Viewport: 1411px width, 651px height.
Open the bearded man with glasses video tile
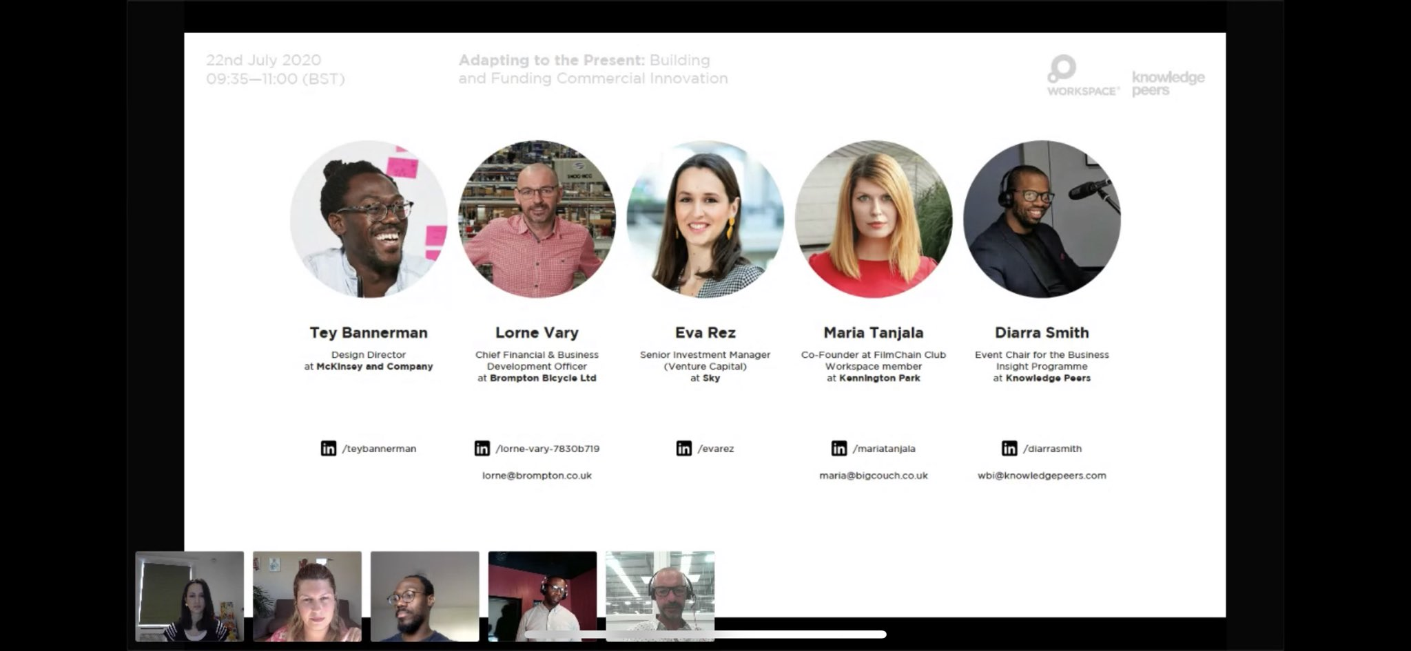(425, 597)
